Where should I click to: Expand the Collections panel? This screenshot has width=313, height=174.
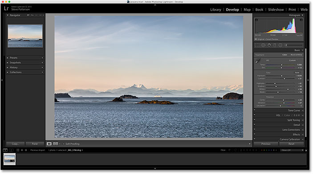(8, 72)
